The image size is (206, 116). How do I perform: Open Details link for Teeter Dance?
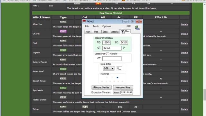coord(184,100)
